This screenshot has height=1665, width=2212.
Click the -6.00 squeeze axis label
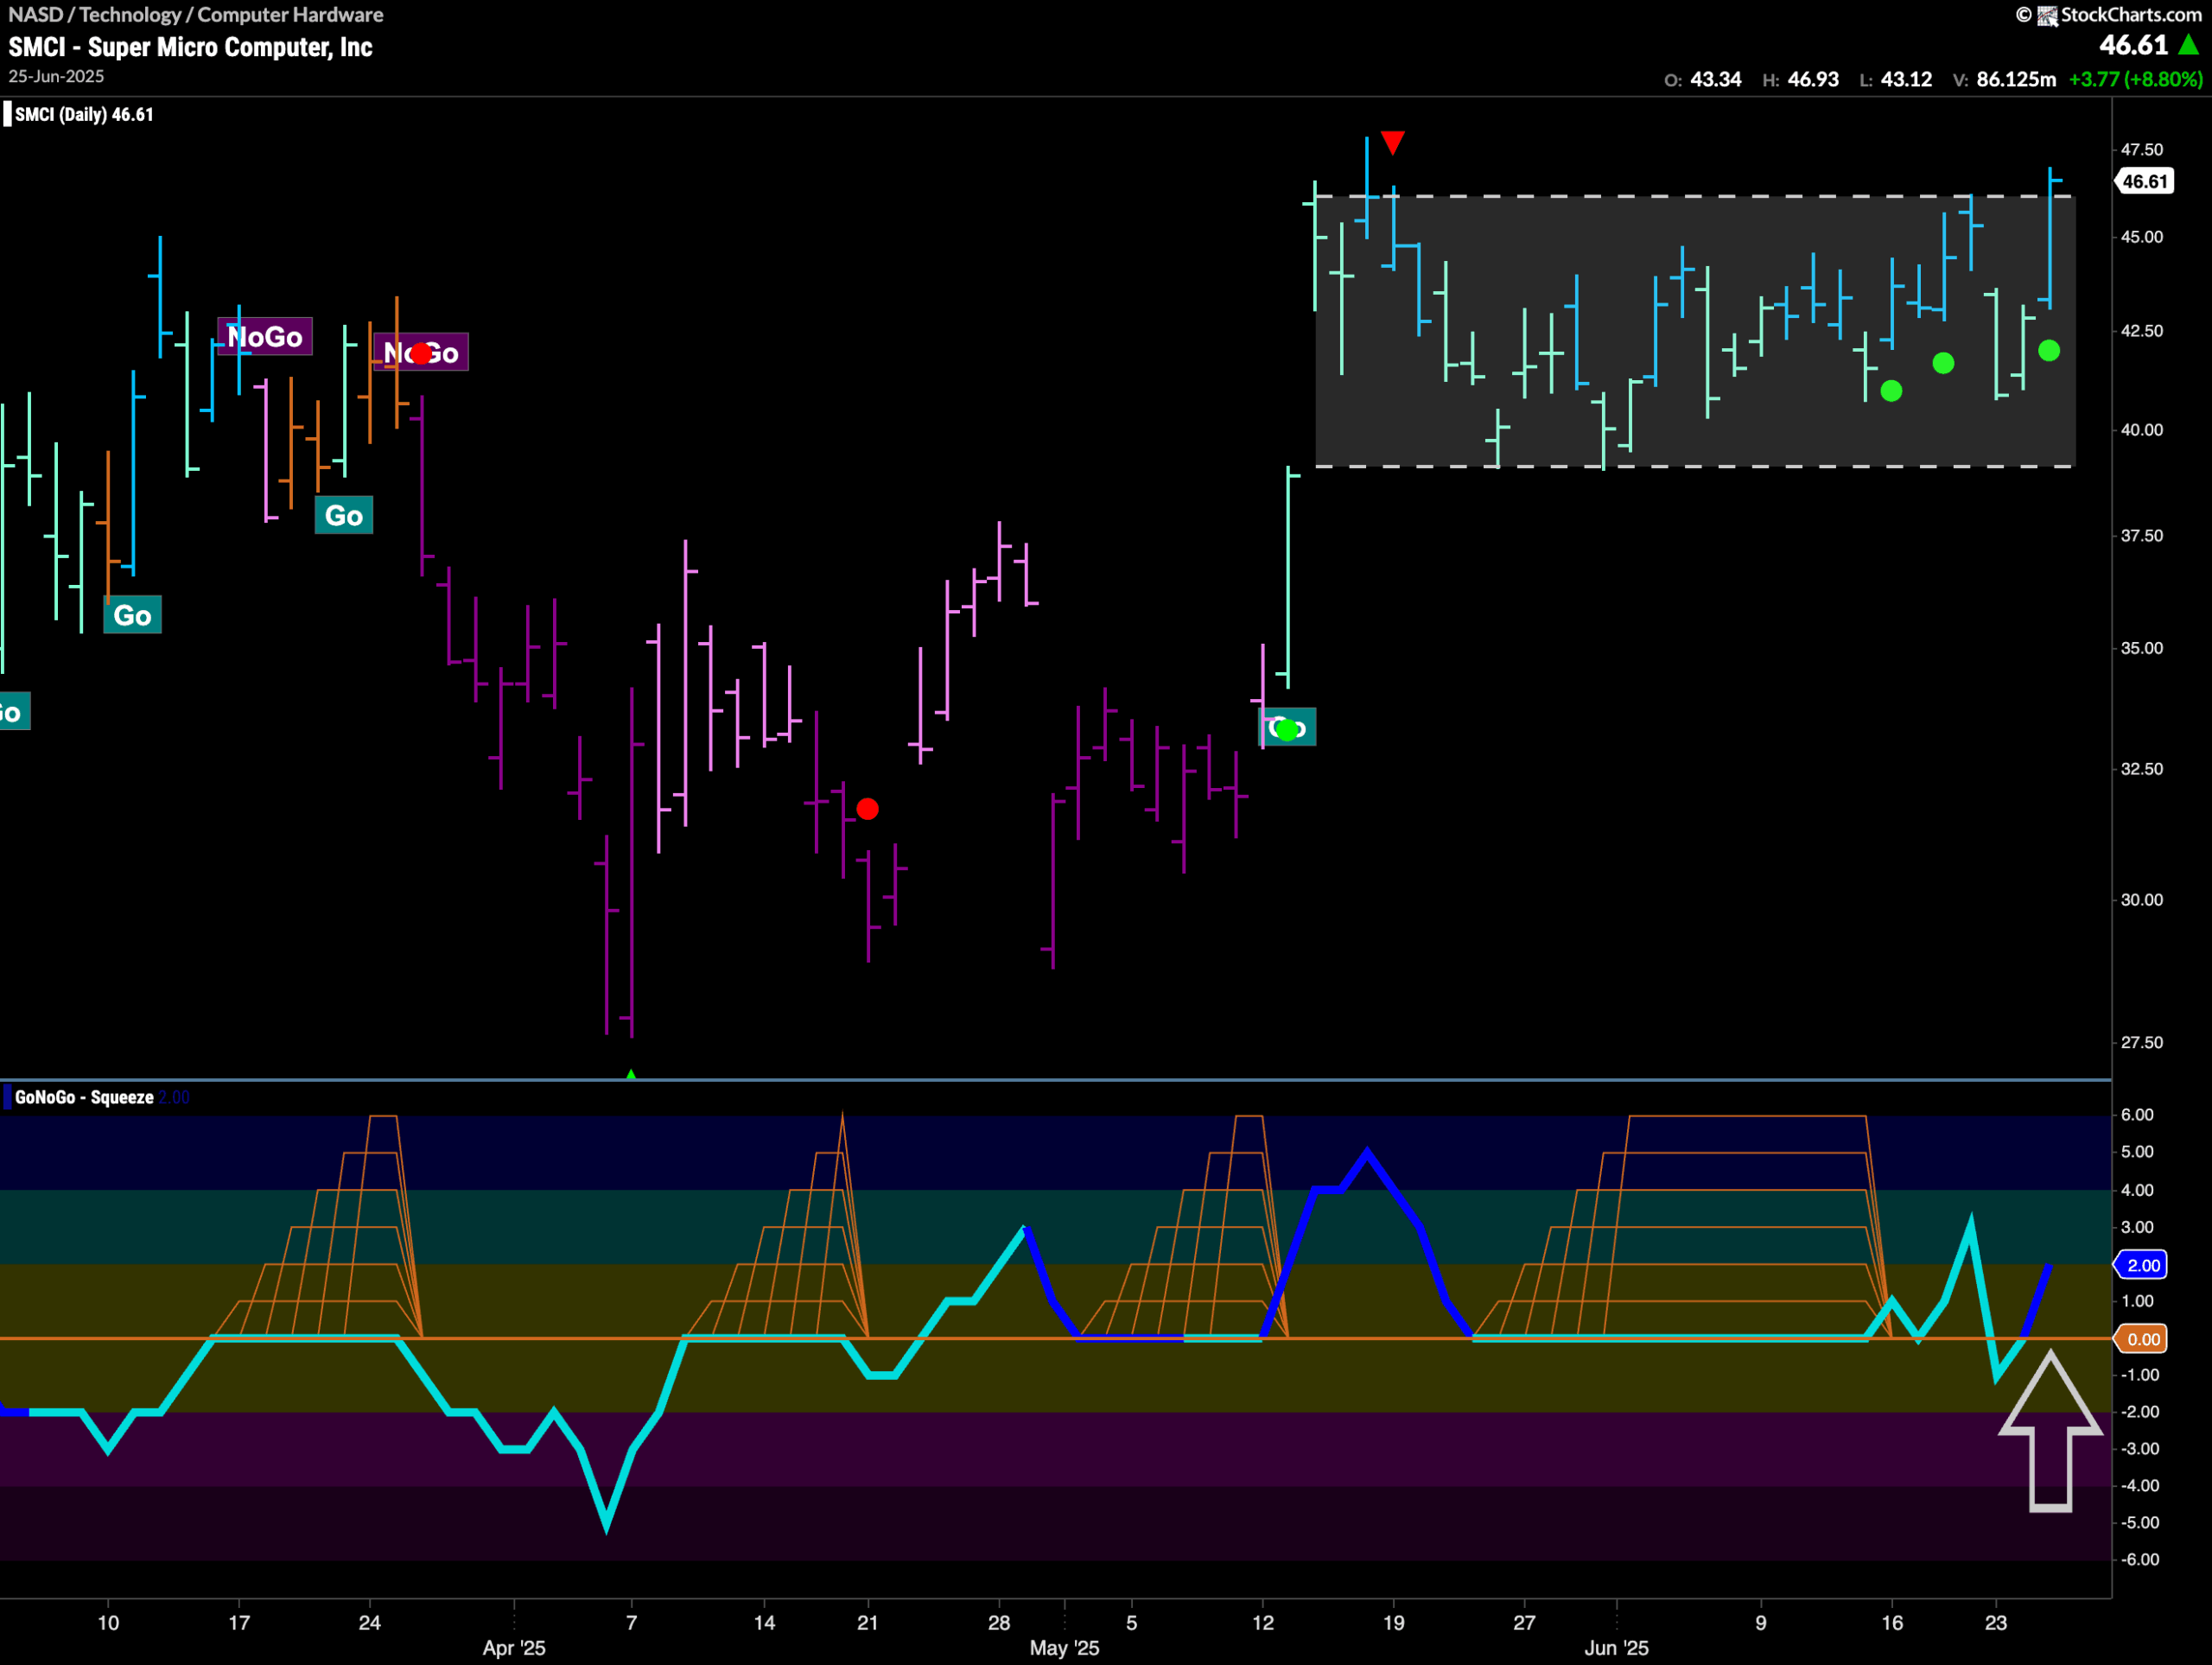pyautogui.click(x=2140, y=1559)
